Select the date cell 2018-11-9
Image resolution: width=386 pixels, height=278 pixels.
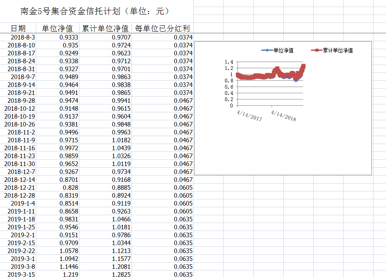(18, 140)
